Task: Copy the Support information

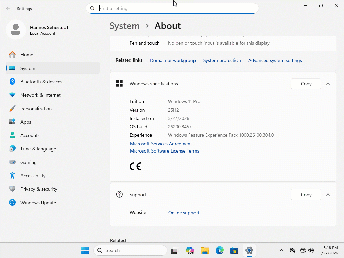Action: (x=306, y=195)
